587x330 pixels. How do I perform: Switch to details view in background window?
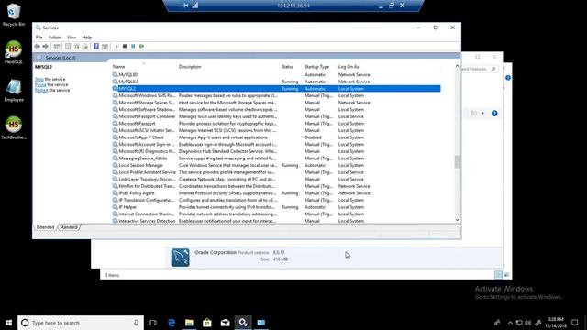click(498, 275)
